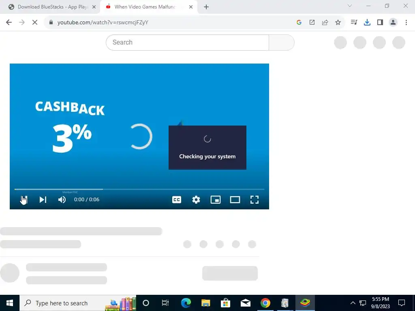Image resolution: width=415 pixels, height=311 pixels.
Task: Open network status tray icon
Action: tap(363, 303)
